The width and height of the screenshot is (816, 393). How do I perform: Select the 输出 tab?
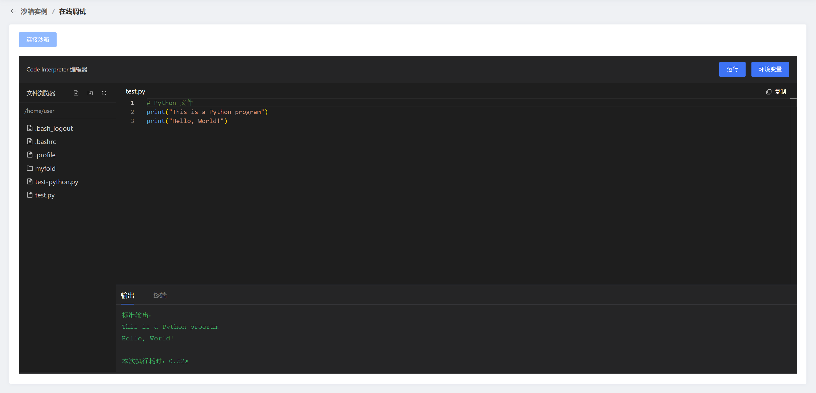pyautogui.click(x=127, y=295)
